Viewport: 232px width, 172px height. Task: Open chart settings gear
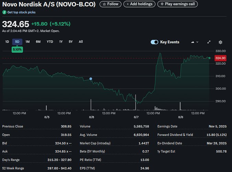pyautogui.click(x=220, y=42)
